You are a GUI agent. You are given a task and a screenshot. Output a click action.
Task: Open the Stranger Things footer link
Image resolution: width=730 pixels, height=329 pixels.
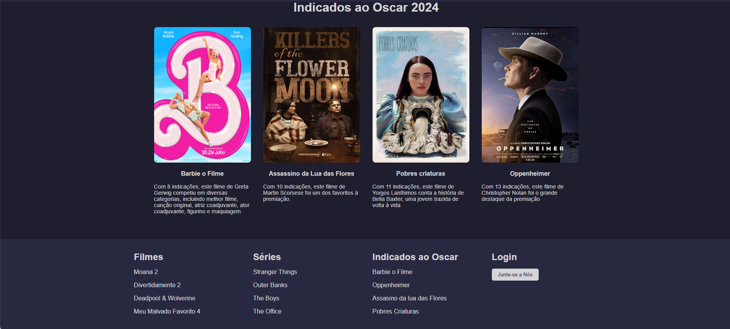[x=275, y=272]
